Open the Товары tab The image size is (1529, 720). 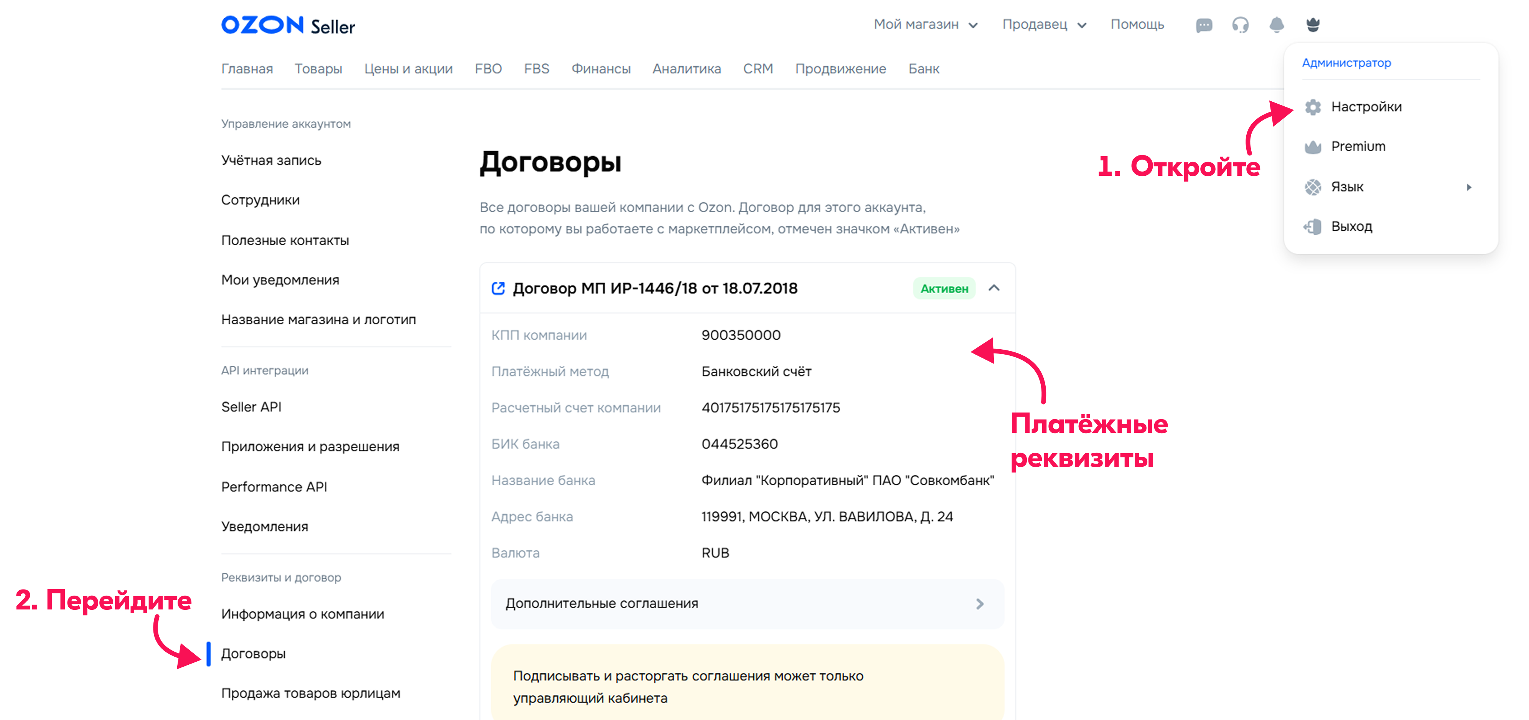(318, 69)
